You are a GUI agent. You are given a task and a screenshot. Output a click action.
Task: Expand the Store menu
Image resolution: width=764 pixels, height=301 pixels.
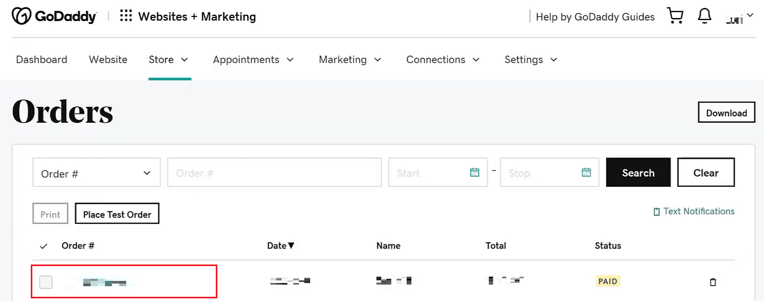pos(169,60)
